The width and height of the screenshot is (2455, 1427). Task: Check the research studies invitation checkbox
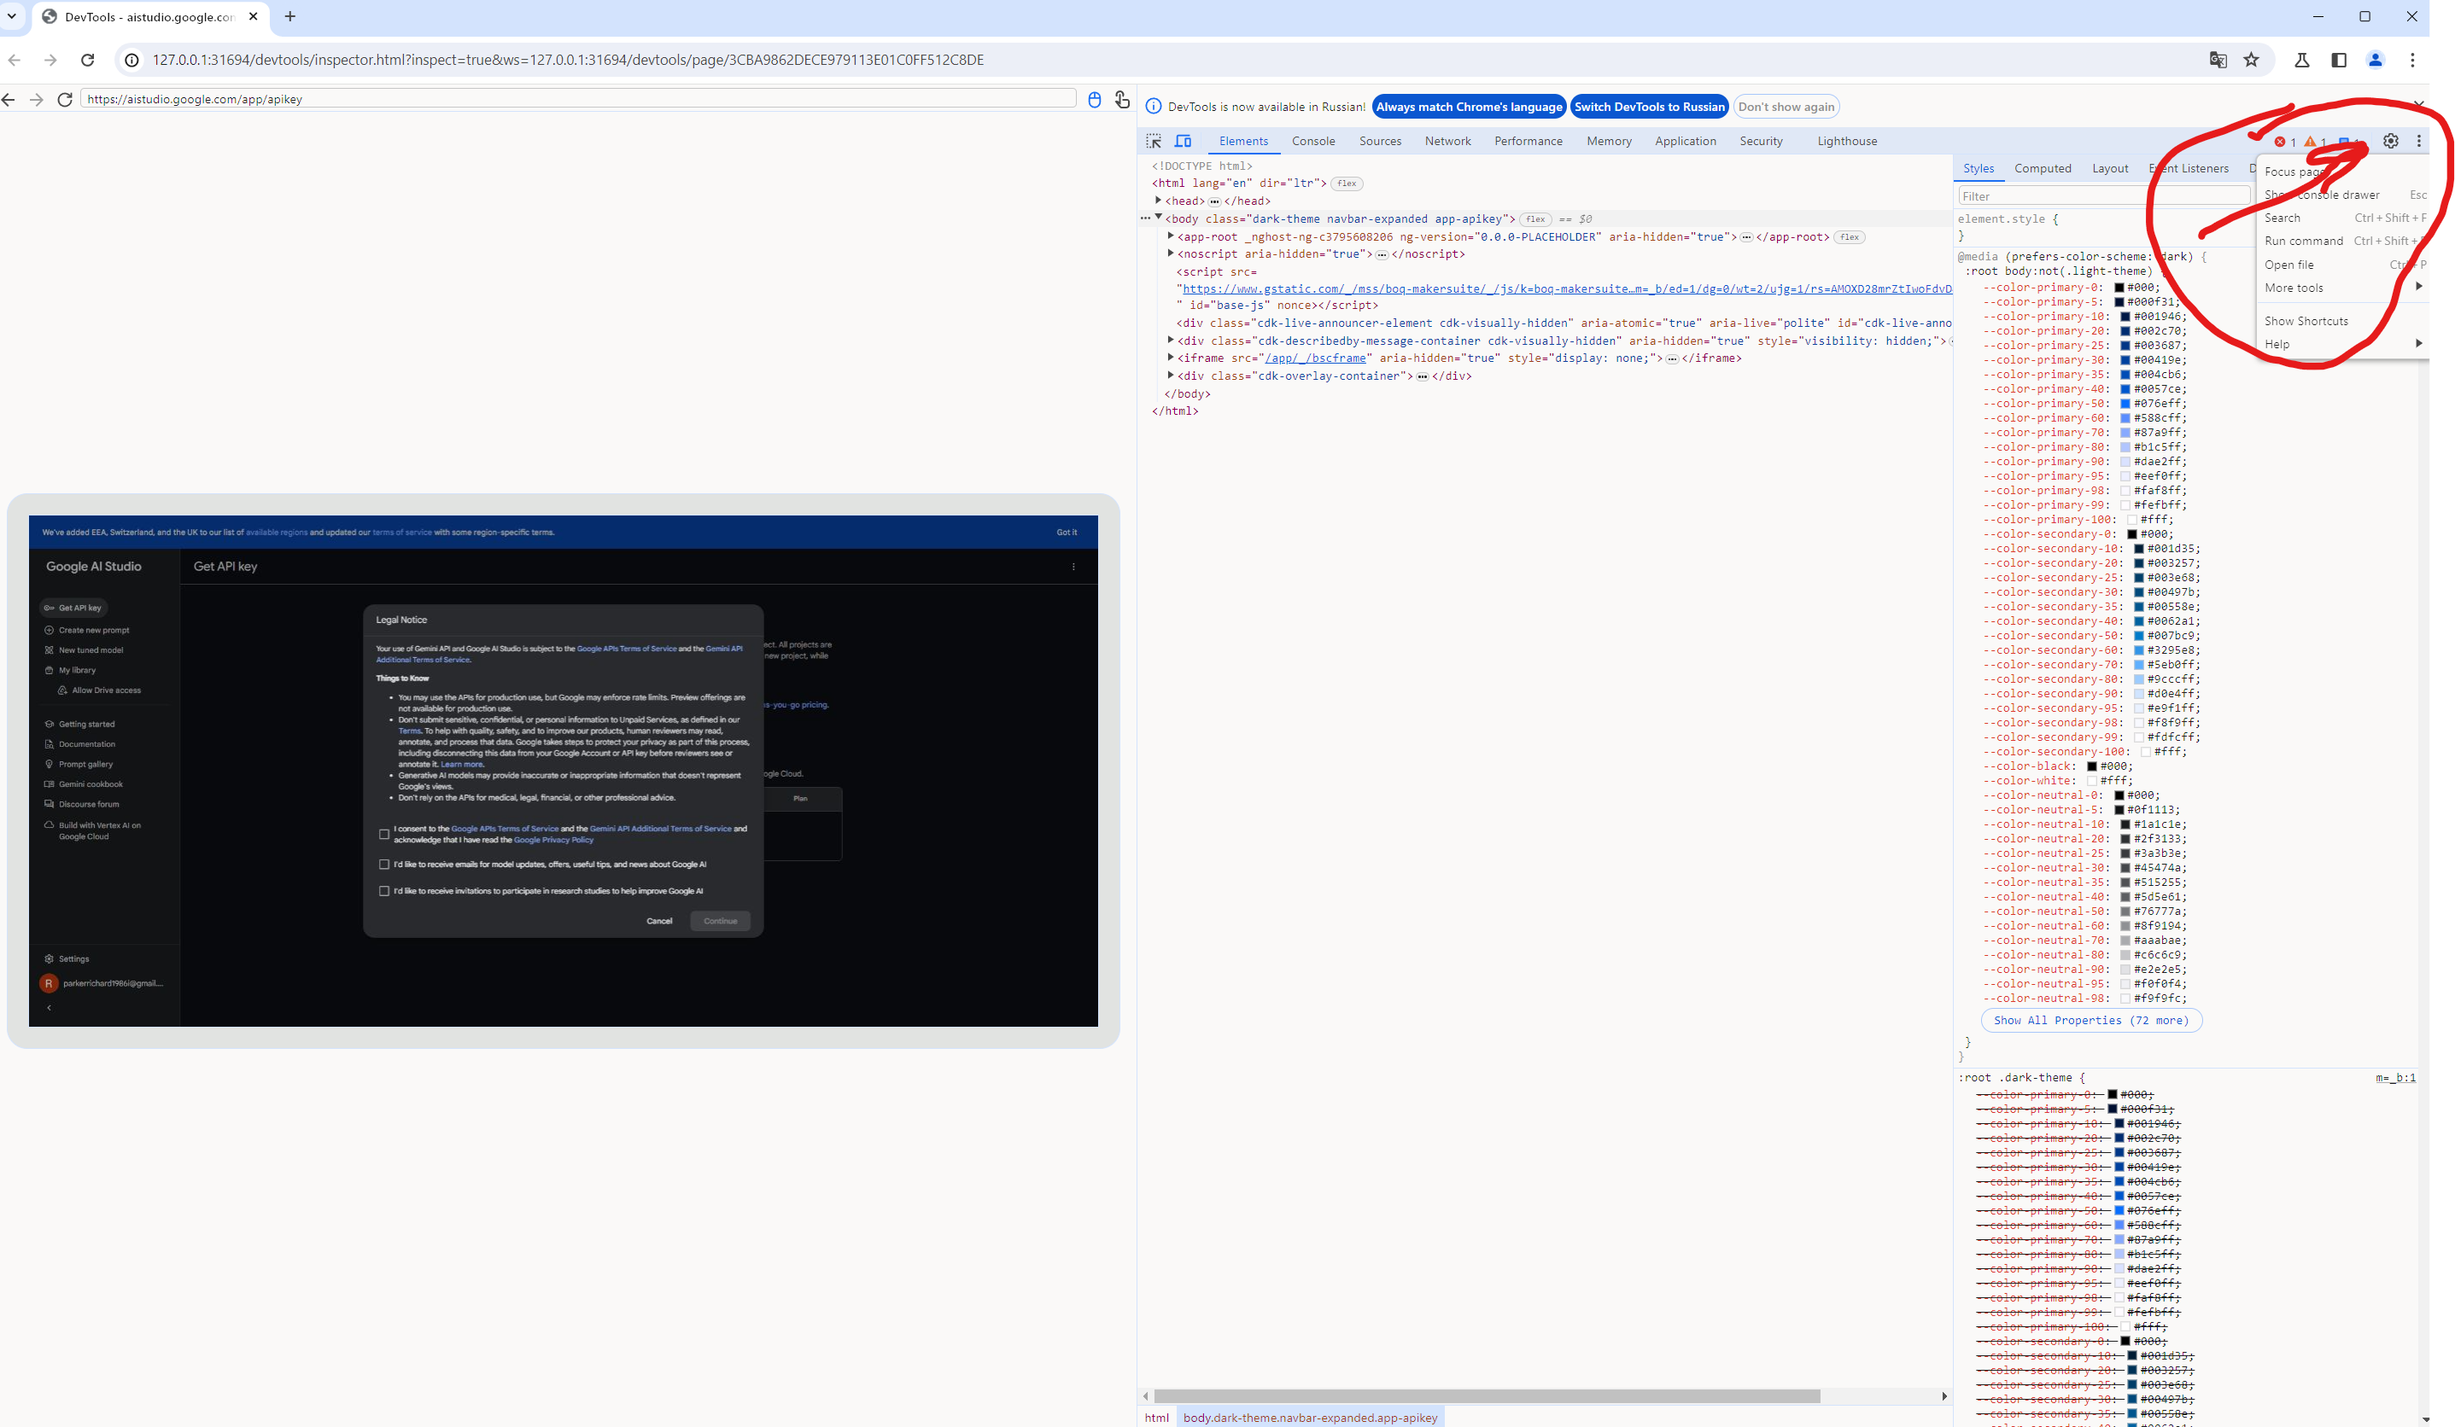pyautogui.click(x=384, y=891)
